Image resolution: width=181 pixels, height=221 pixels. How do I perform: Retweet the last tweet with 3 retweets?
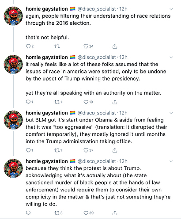tap(57, 213)
